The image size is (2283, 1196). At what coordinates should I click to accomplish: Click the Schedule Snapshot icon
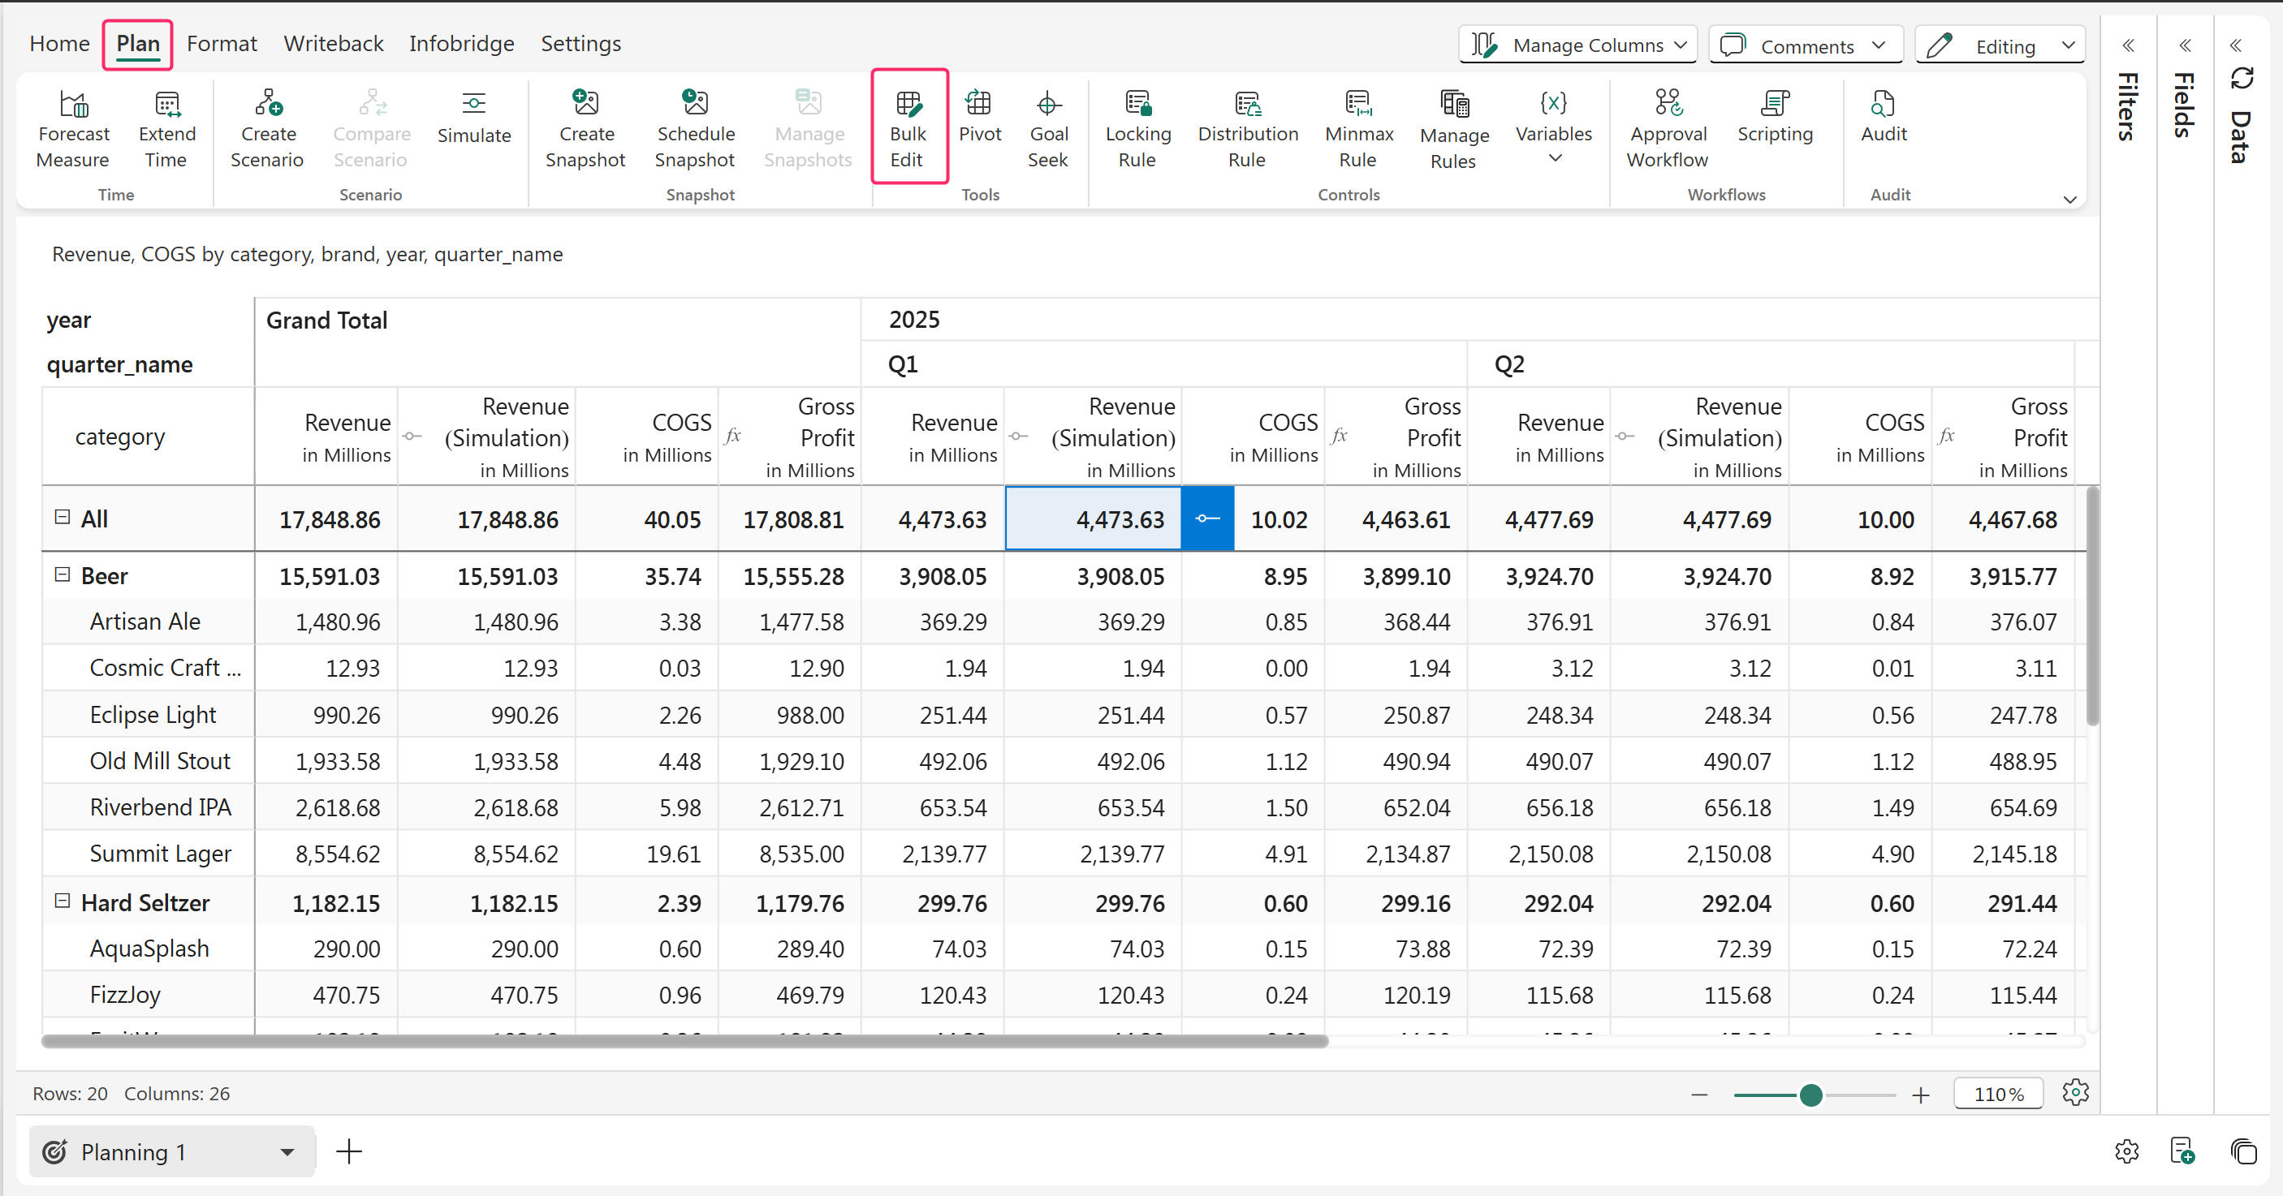pyautogui.click(x=695, y=105)
